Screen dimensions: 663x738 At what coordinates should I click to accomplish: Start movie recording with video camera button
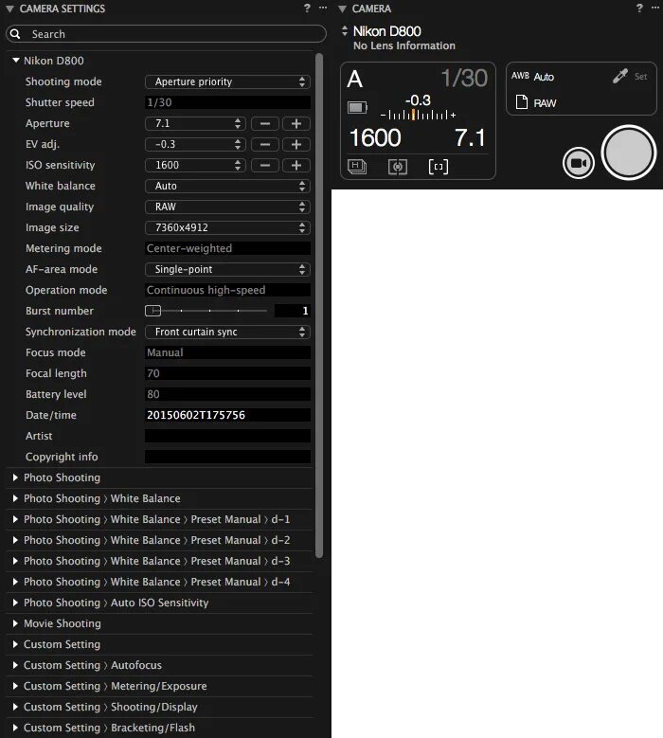[x=579, y=163]
